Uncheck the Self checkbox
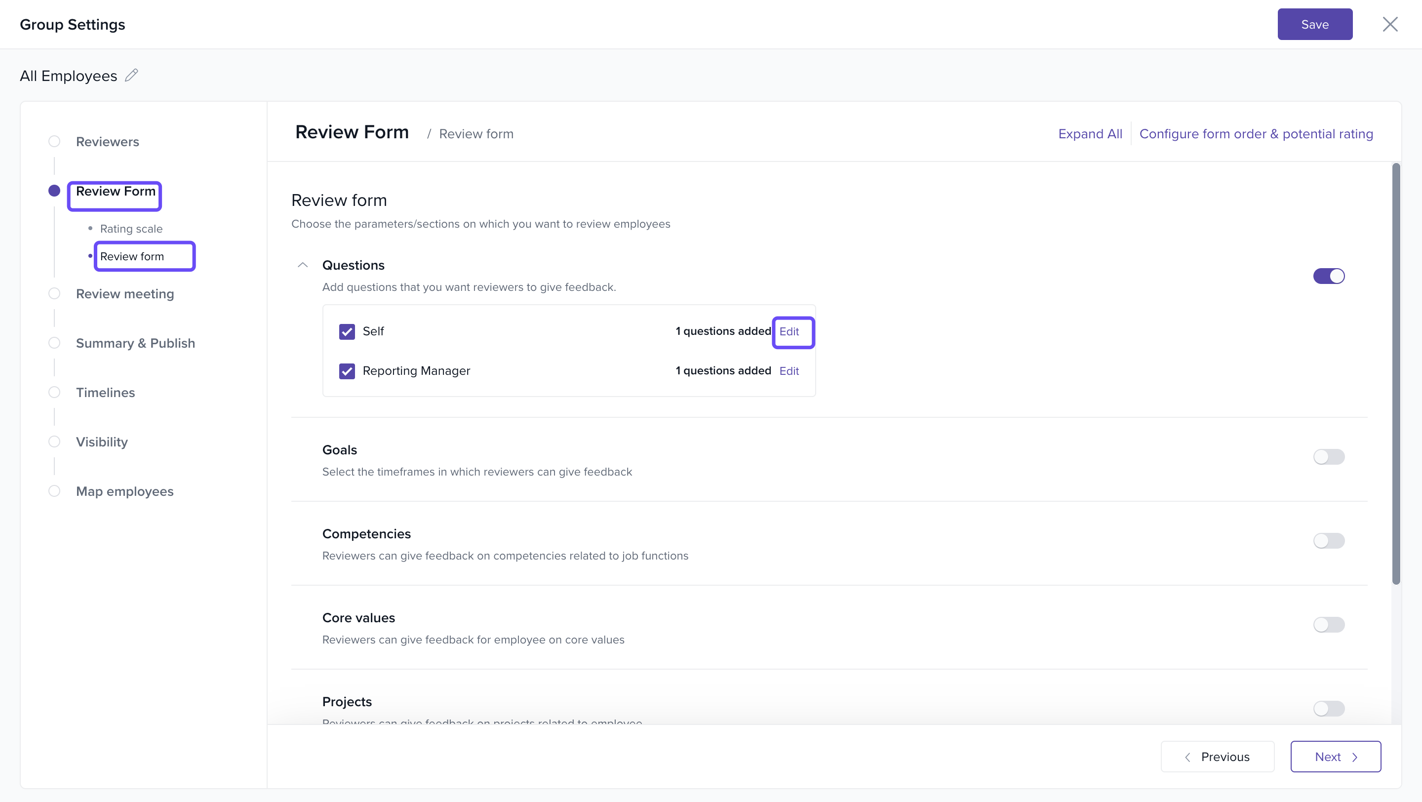This screenshot has width=1422, height=802. 347,332
